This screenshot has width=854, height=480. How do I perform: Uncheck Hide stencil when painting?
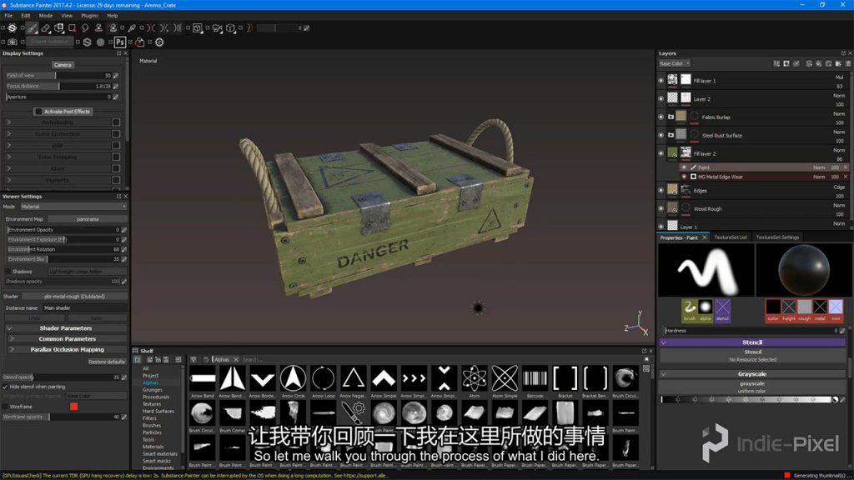pos(5,387)
